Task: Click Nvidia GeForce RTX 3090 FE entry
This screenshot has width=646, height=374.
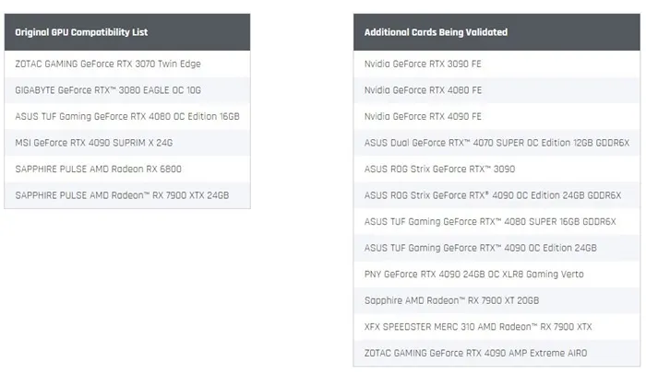Action: (x=496, y=64)
